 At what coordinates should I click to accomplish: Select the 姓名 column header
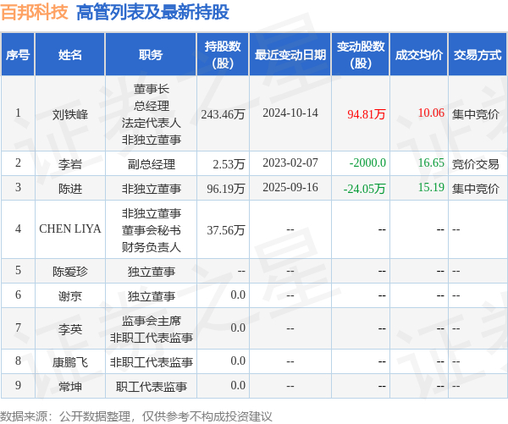point(70,55)
